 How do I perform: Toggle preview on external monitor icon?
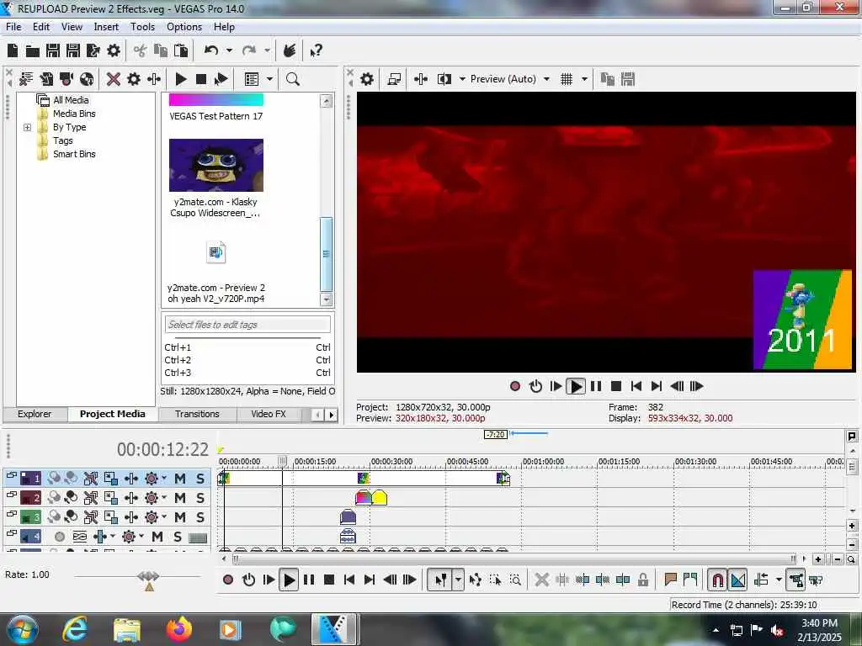point(394,79)
